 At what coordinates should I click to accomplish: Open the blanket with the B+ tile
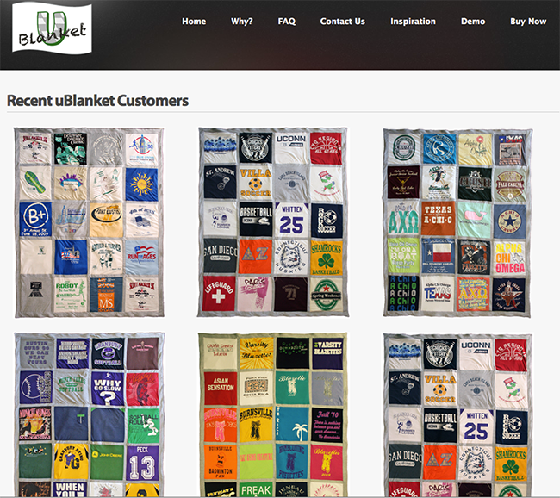(x=89, y=221)
